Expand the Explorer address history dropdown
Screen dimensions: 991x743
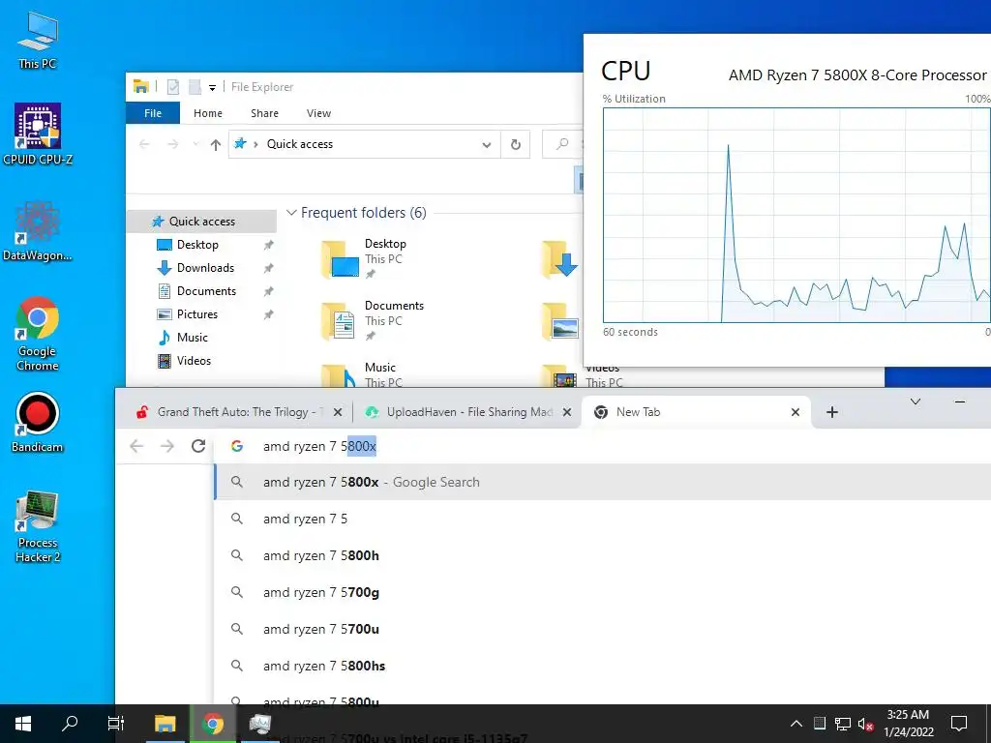point(487,145)
